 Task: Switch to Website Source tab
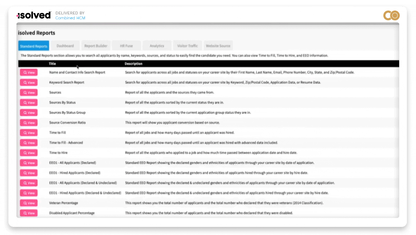[x=218, y=46]
